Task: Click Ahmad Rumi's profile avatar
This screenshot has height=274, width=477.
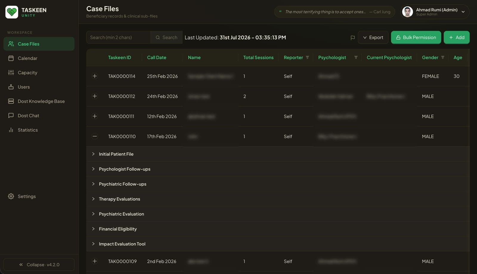Action: [x=408, y=12]
